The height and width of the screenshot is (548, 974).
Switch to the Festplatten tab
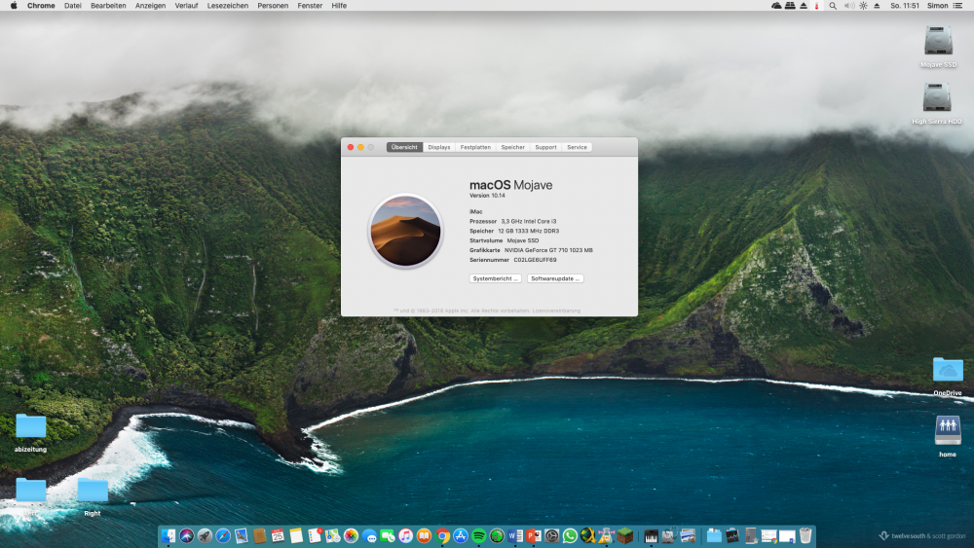[476, 147]
